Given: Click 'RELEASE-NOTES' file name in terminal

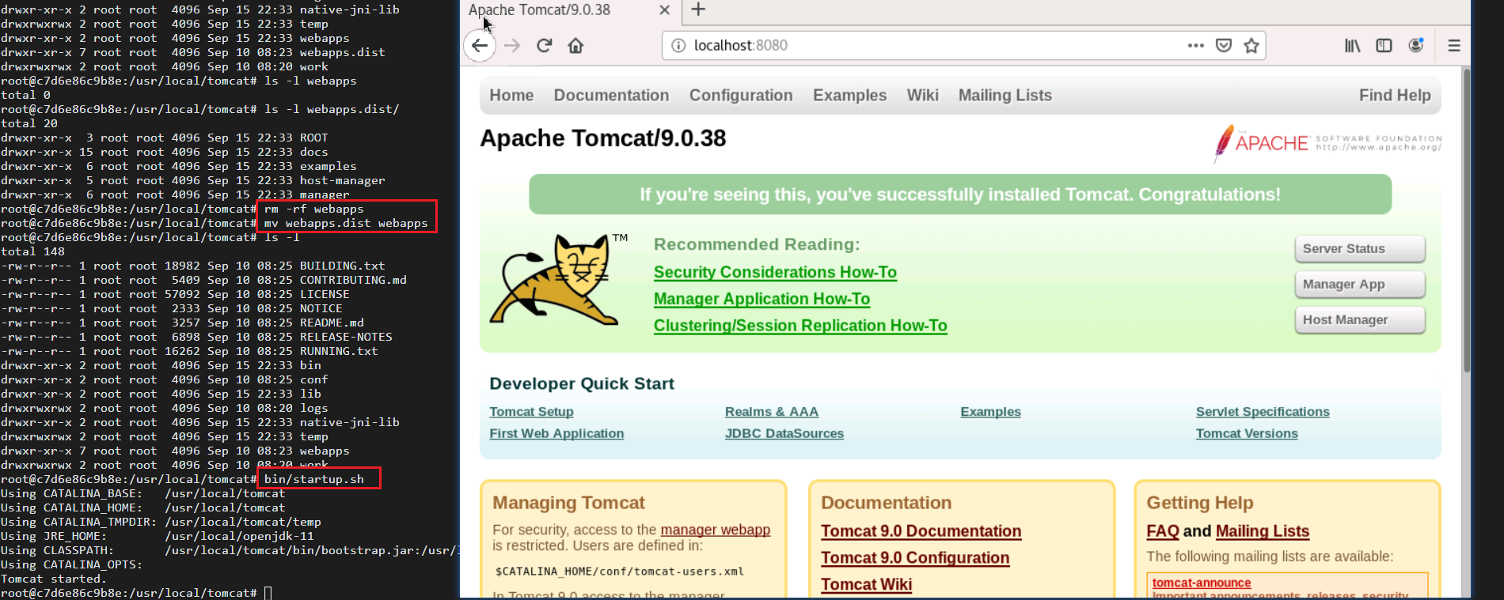Looking at the screenshot, I should click(346, 338).
